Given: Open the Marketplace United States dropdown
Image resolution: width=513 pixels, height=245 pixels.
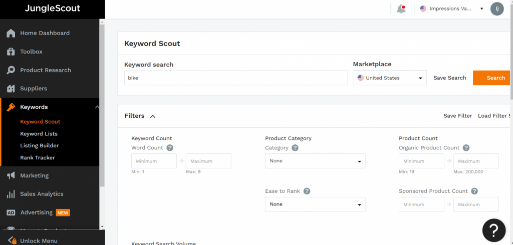Looking at the screenshot, I should tap(390, 78).
